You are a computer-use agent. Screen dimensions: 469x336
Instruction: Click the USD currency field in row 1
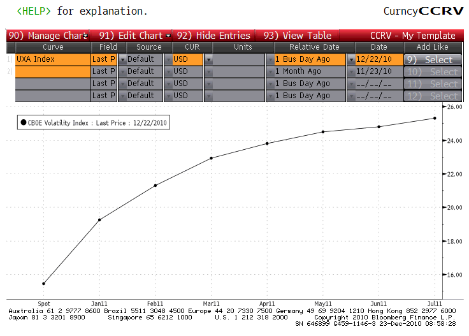(x=187, y=59)
